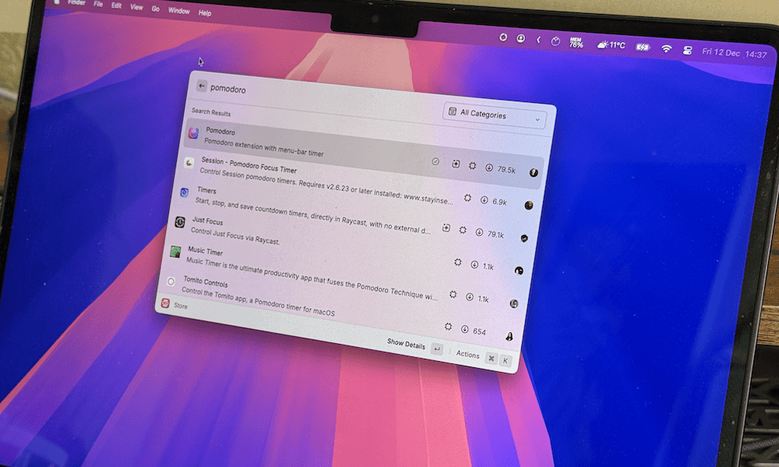Click the commands gear icon beside 654 downloads
Image resolution: width=779 pixels, height=467 pixels.
448,327
